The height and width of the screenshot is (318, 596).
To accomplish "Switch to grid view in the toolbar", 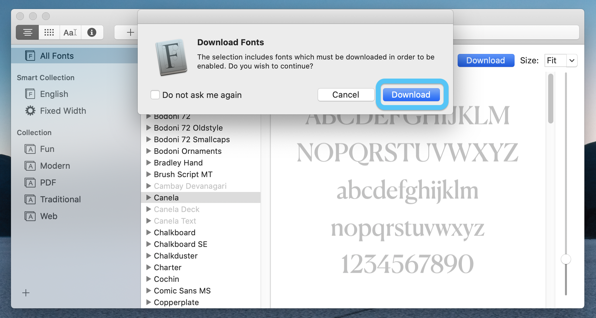I will point(49,32).
